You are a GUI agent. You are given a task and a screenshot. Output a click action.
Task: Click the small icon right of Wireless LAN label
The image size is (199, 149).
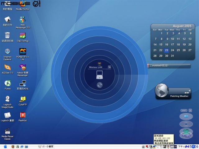pyautogui.click(x=109, y=67)
